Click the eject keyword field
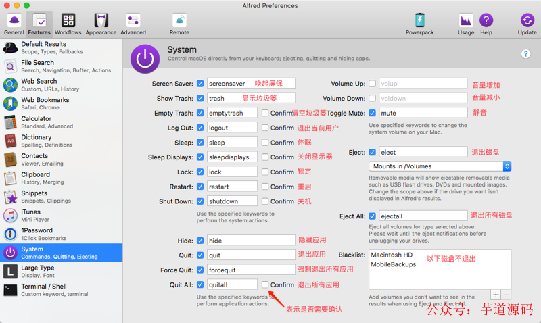 coord(423,152)
